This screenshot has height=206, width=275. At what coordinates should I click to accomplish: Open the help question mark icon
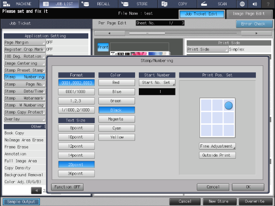268,4
